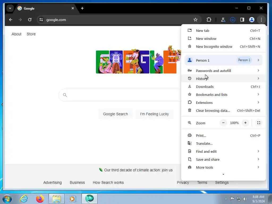Expand Save and share submenu
This screenshot has width=272, height=204.
click(x=223, y=159)
